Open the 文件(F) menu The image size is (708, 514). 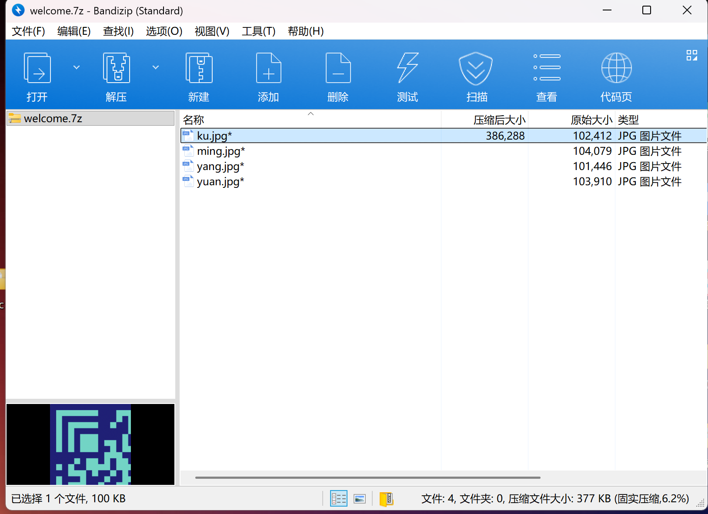[x=28, y=31]
